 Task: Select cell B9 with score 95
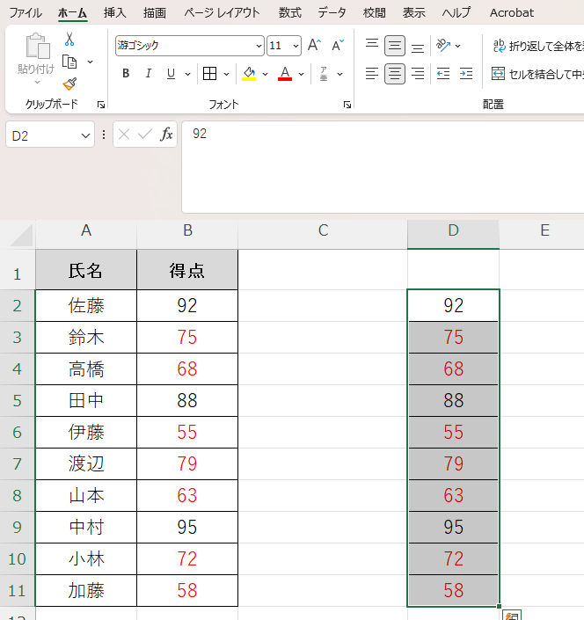coord(187,527)
